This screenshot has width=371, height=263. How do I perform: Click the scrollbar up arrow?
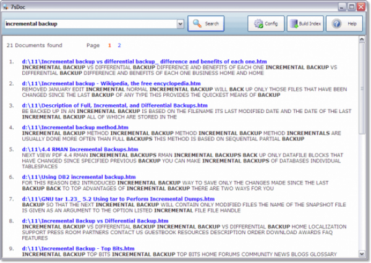point(362,40)
